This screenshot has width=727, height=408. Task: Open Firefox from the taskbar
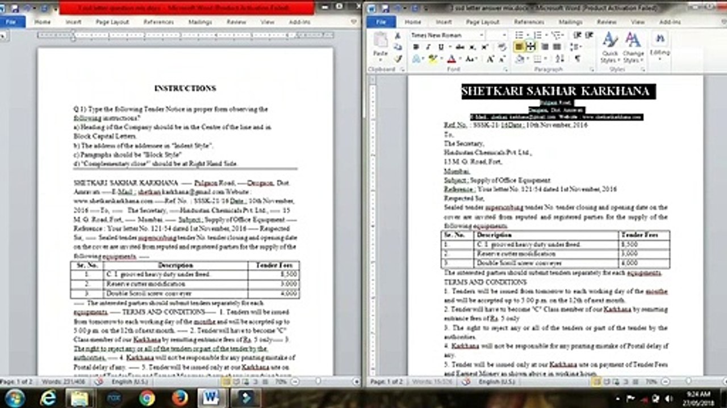point(179,398)
